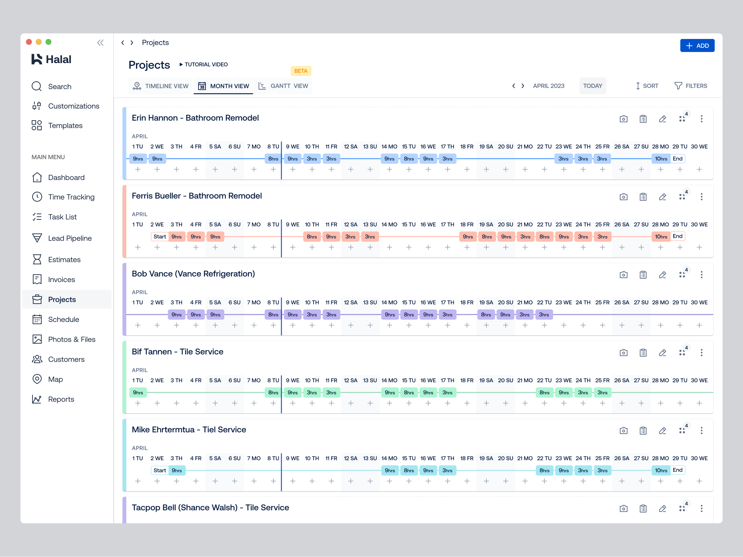This screenshot has height=557, width=743.
Task: Click the 10hrs chip before End on Erin's timeline
Action: pyautogui.click(x=660, y=158)
